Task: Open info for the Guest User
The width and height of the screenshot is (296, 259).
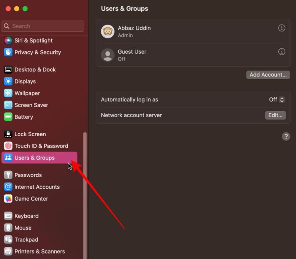Action: (282, 51)
